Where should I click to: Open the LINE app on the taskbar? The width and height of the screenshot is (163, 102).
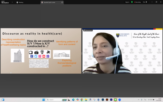[115, 99]
